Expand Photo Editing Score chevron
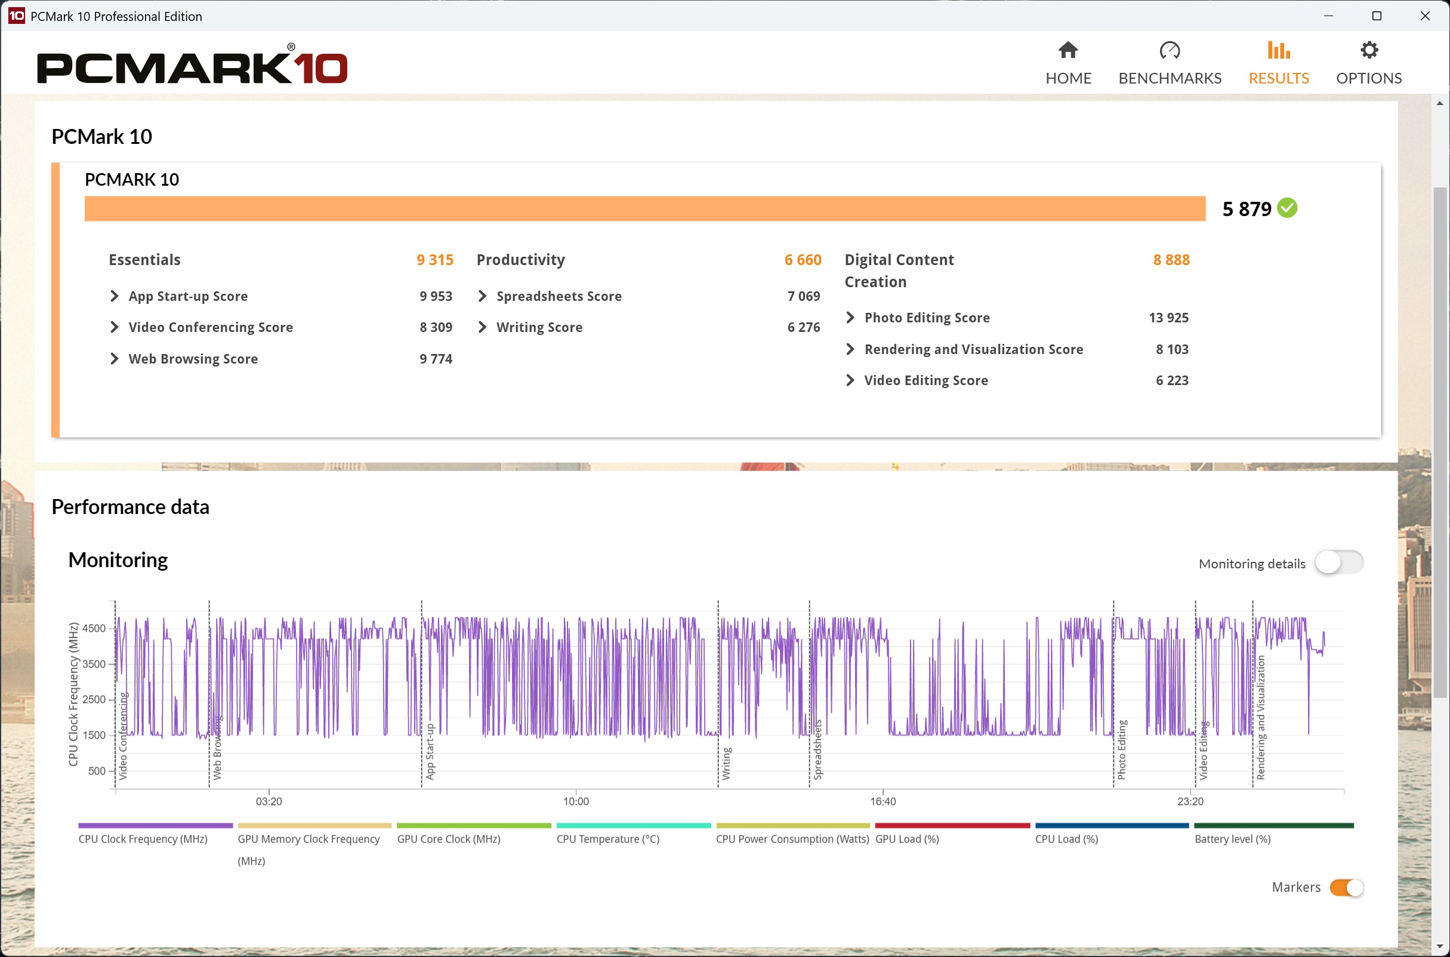The height and width of the screenshot is (957, 1450). point(850,318)
